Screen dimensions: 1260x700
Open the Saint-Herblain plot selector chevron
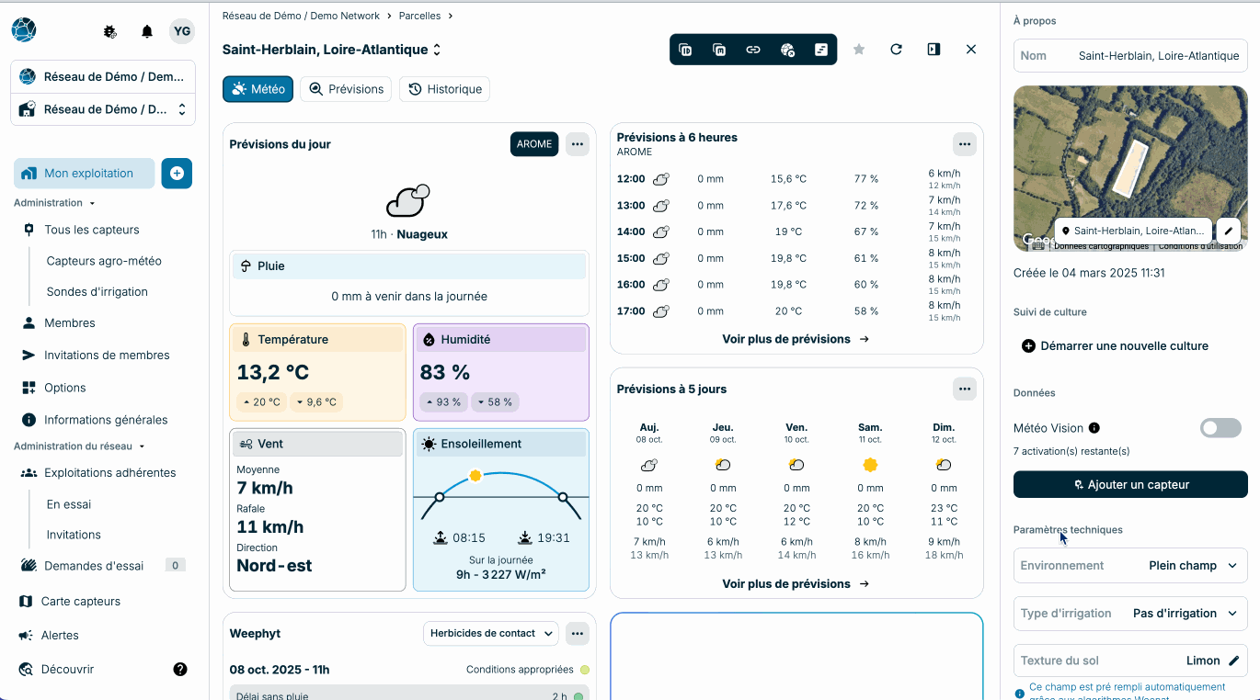[437, 50]
